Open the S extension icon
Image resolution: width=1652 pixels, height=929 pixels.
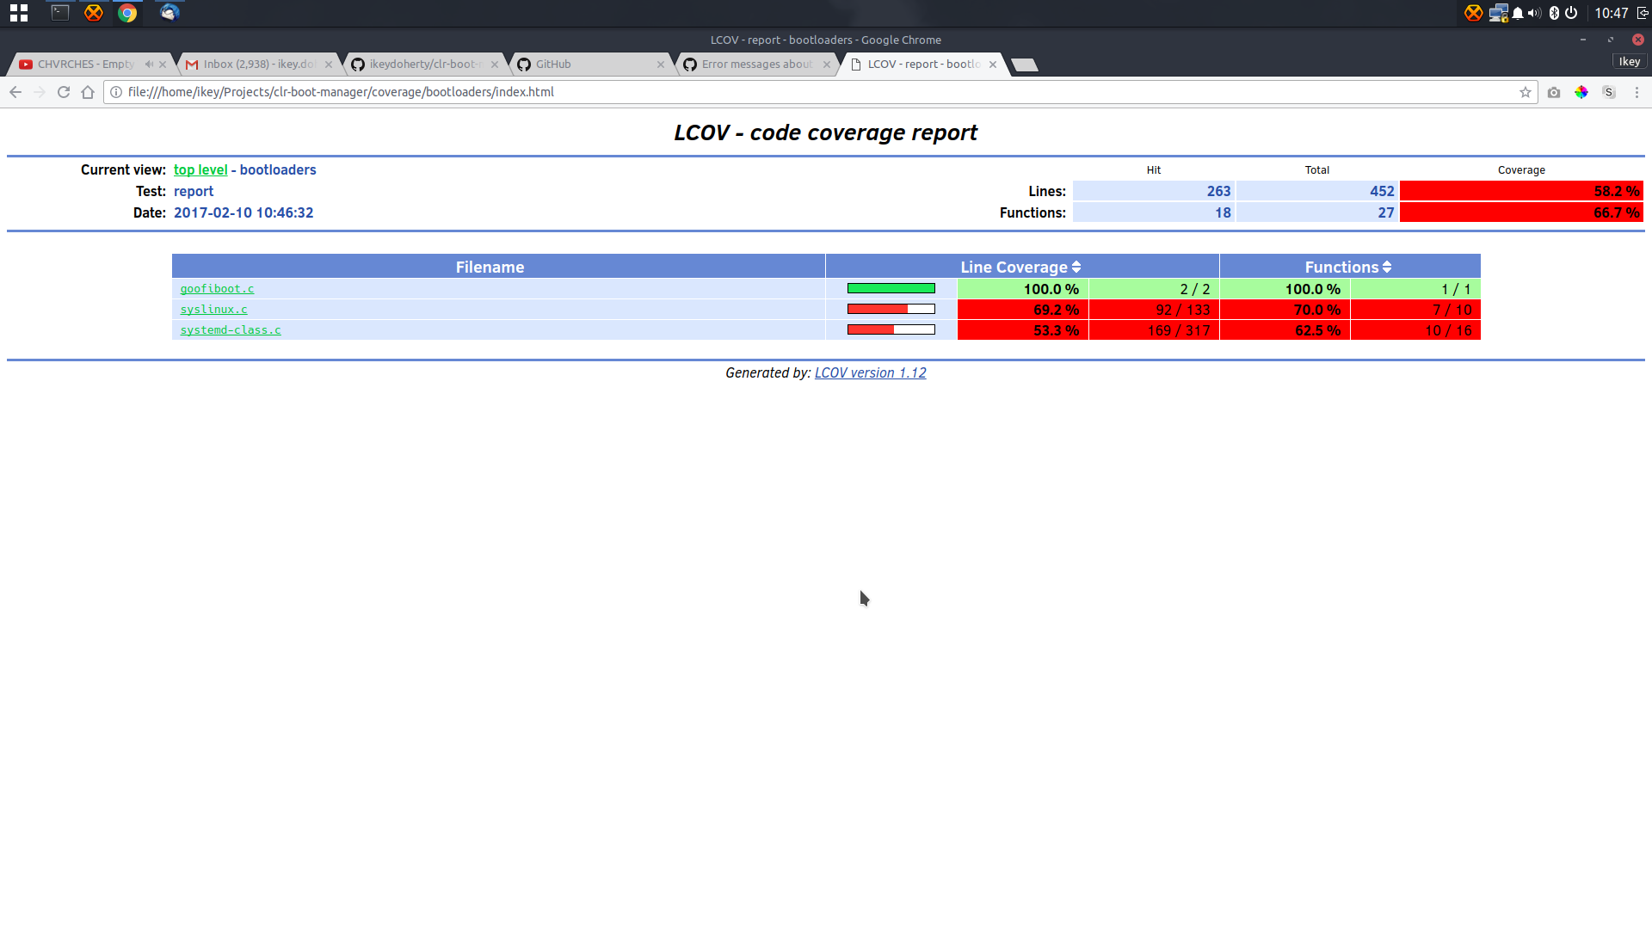pos(1609,92)
